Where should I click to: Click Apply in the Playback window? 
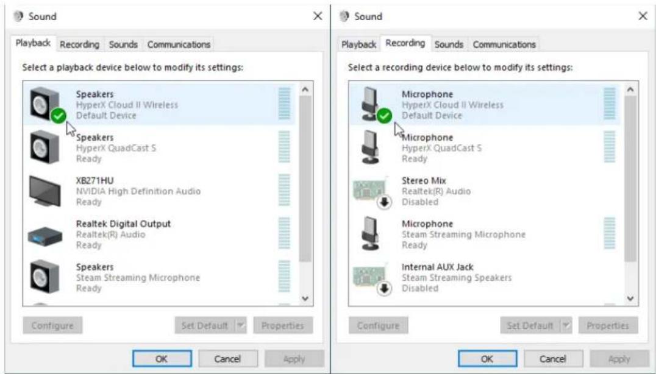tap(294, 359)
